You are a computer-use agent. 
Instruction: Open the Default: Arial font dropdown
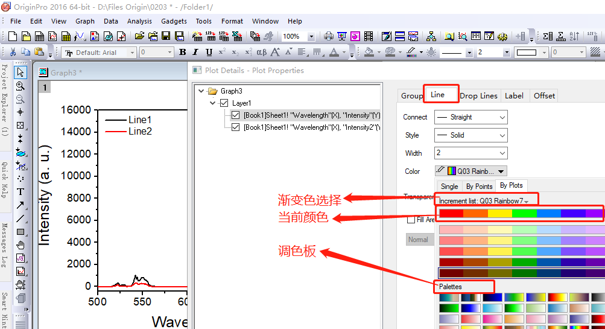pyautogui.click(x=98, y=52)
